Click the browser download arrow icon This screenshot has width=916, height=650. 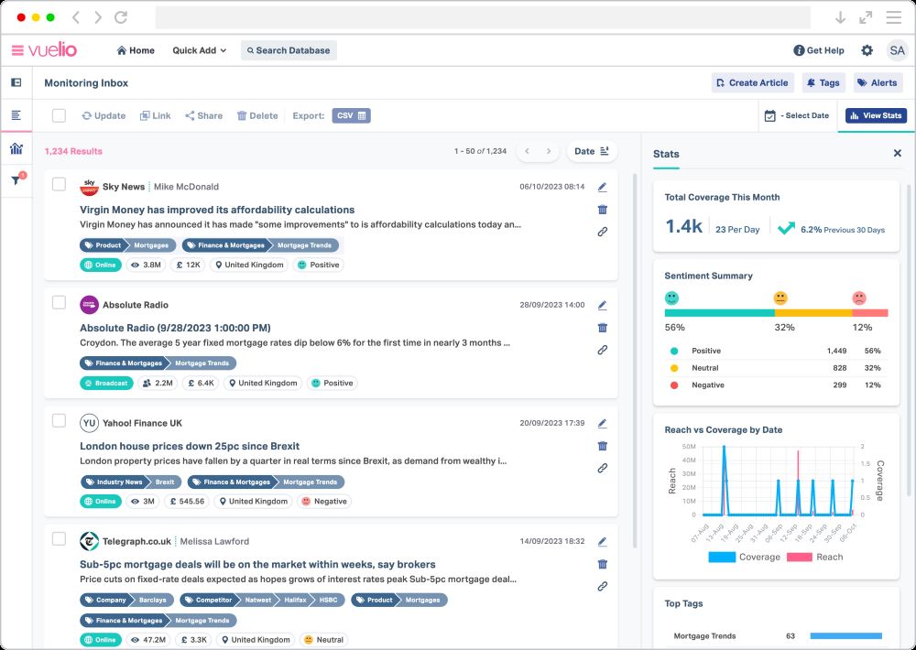tap(840, 17)
